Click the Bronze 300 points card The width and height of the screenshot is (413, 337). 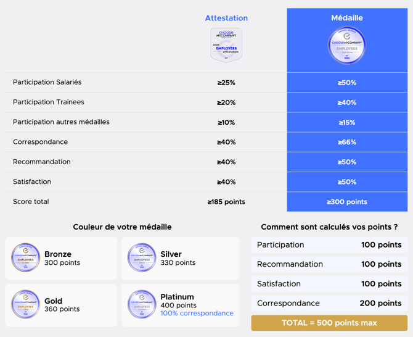[61, 258]
